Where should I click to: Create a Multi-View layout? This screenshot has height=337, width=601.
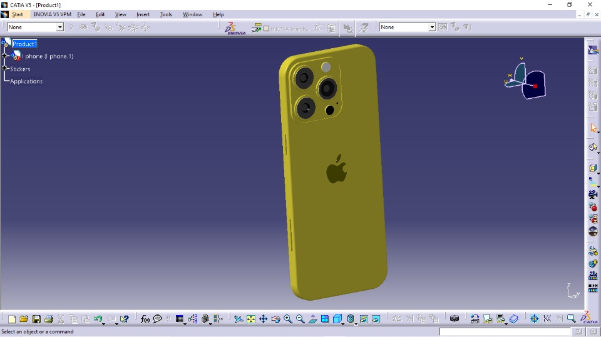click(x=325, y=319)
